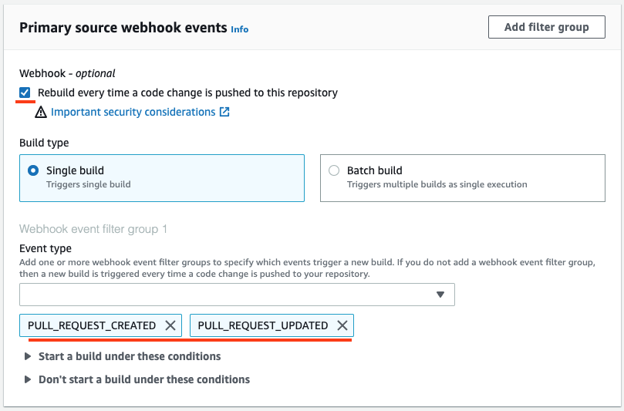Click the external link icon
The width and height of the screenshot is (624, 411).
tap(224, 112)
